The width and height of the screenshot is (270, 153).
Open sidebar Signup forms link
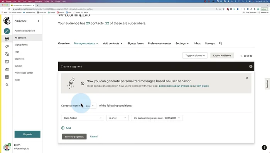(x=21, y=45)
